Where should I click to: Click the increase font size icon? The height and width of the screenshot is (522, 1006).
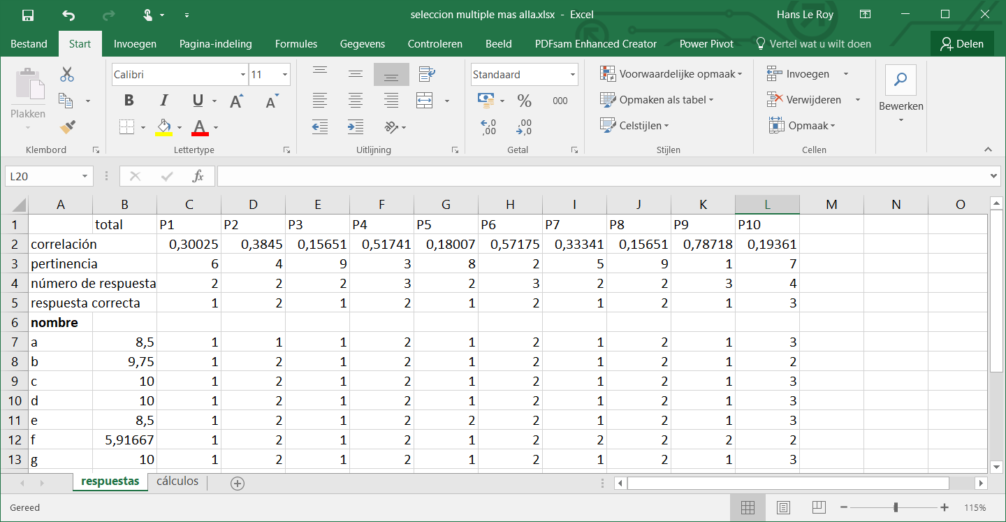(x=236, y=101)
